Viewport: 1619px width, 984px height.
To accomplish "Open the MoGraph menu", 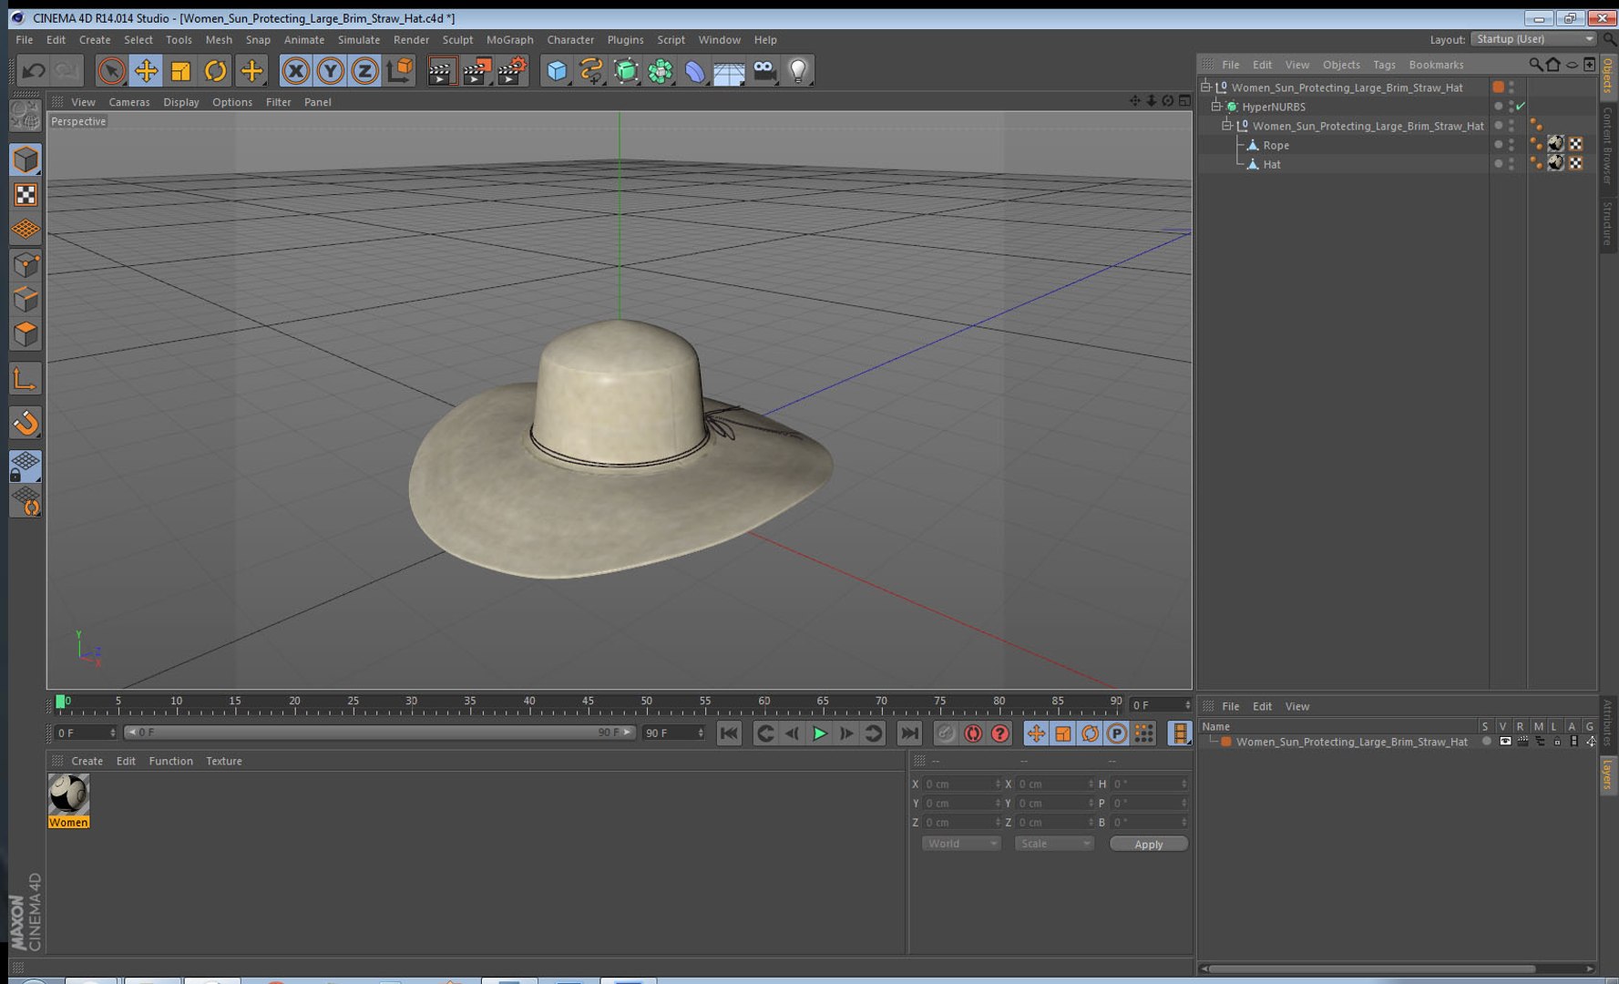I will (509, 40).
